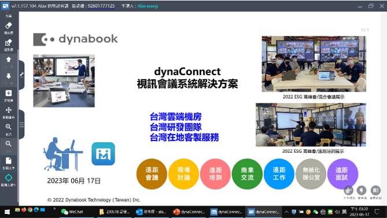The height and width of the screenshot is (218, 387).
Task: Go to previous page with up arrow
Action: coord(9,62)
